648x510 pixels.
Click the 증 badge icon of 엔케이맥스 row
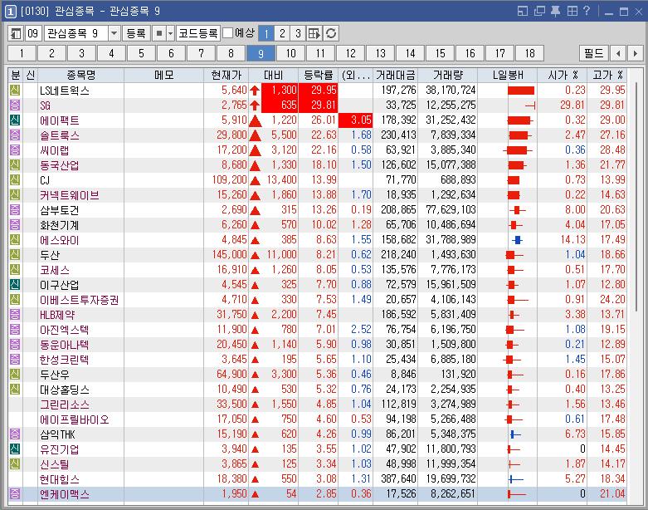point(15,493)
